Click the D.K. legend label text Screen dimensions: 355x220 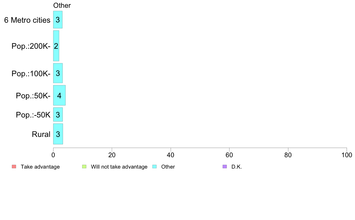[x=237, y=167]
